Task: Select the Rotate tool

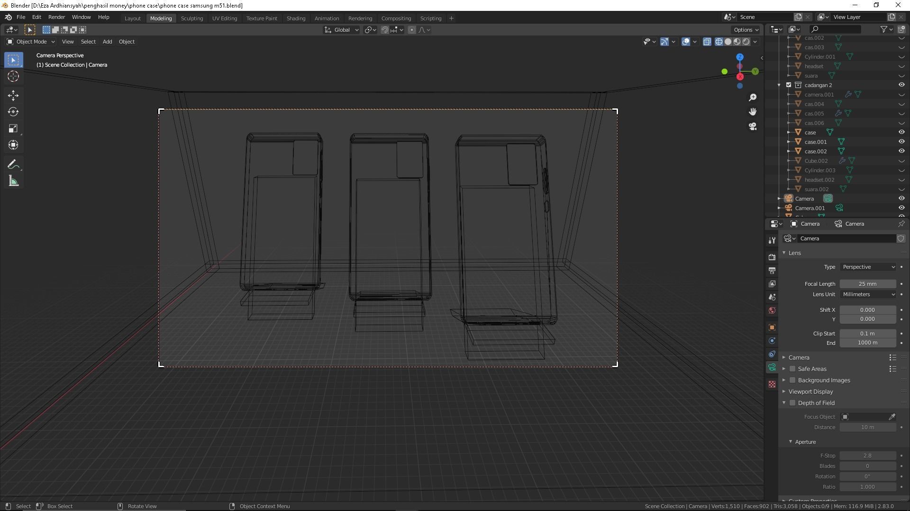Action: click(13, 112)
